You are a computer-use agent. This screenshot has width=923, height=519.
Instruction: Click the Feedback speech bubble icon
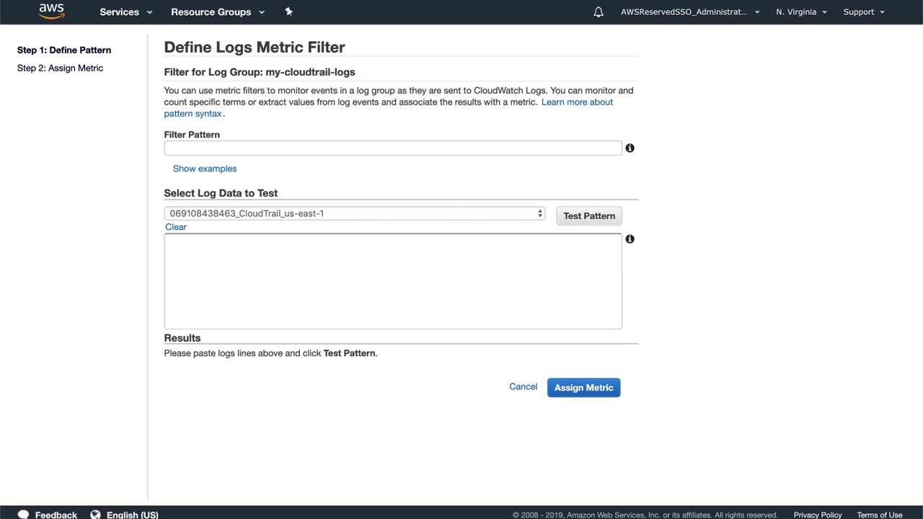point(23,515)
